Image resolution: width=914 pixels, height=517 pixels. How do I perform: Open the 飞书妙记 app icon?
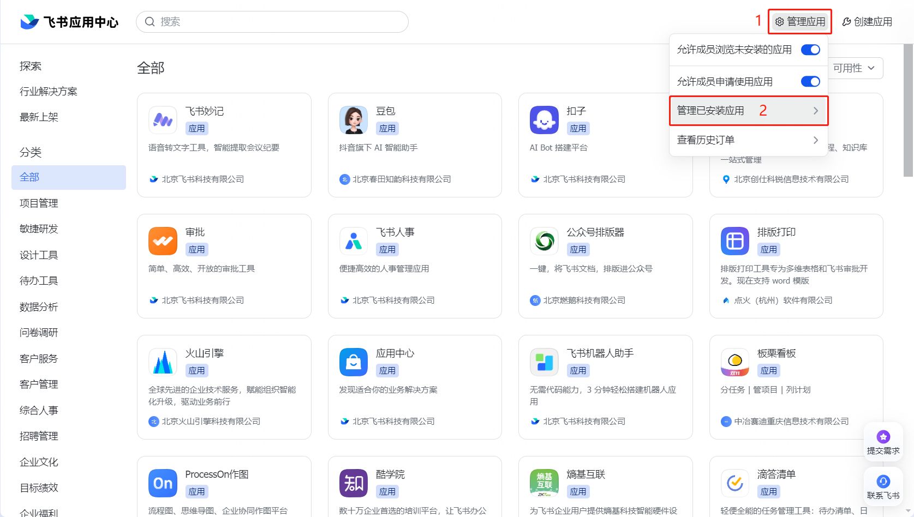click(x=163, y=120)
